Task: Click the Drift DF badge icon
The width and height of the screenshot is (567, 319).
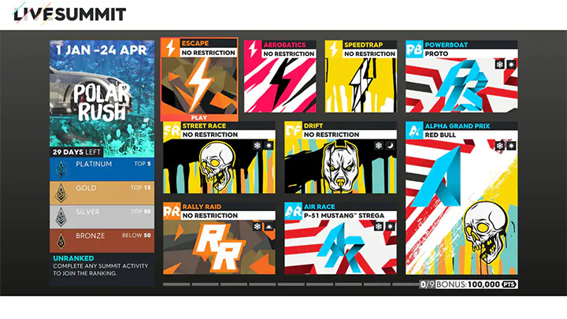Action: pos(293,130)
